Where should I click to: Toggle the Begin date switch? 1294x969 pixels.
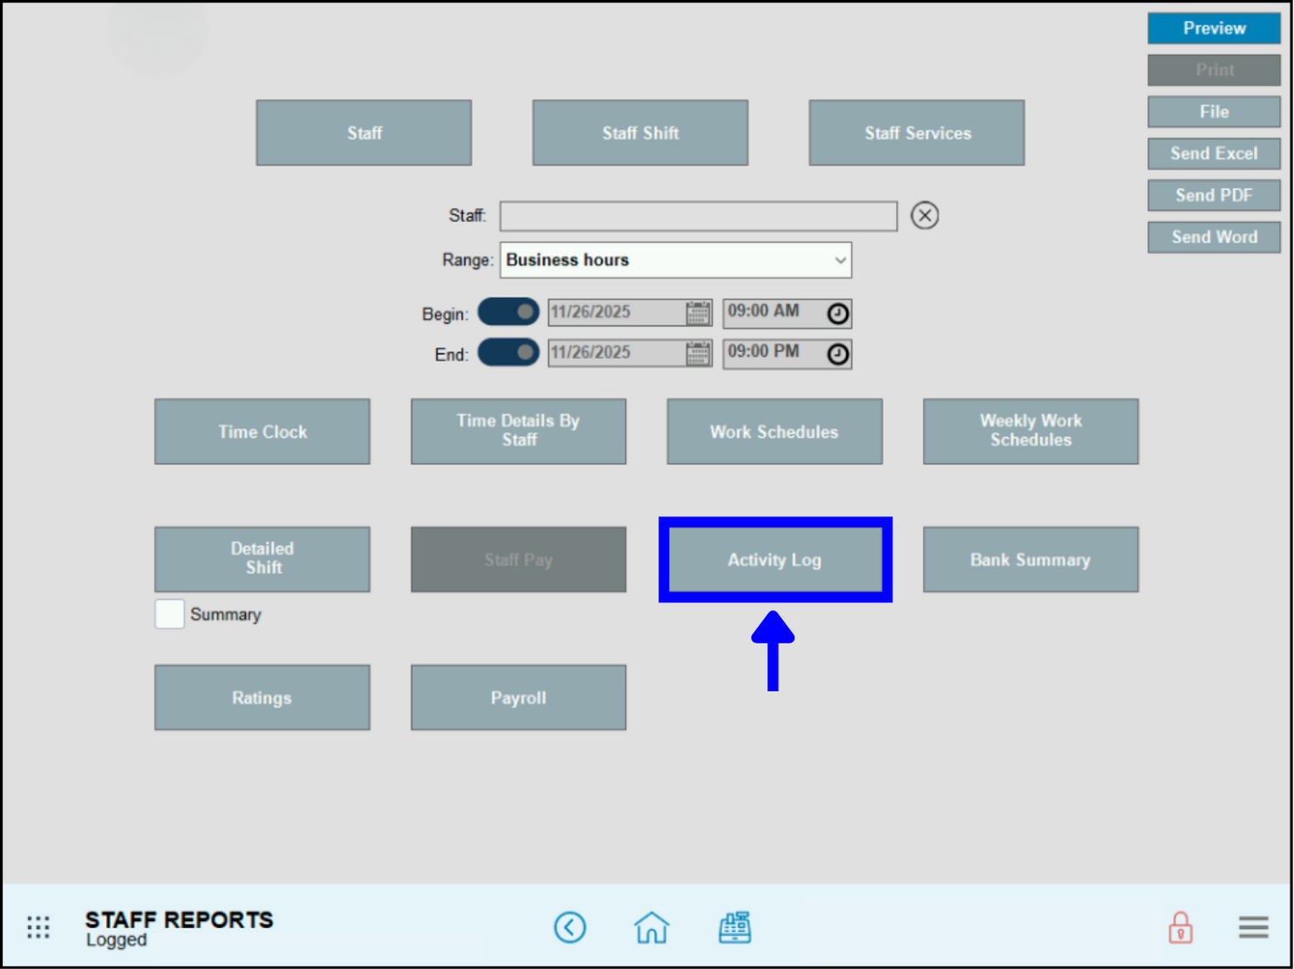(508, 312)
